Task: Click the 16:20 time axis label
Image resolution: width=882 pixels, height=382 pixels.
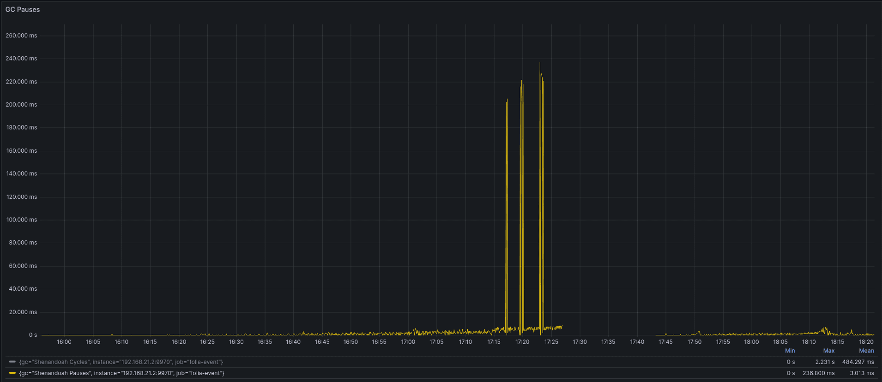Action: [179, 342]
